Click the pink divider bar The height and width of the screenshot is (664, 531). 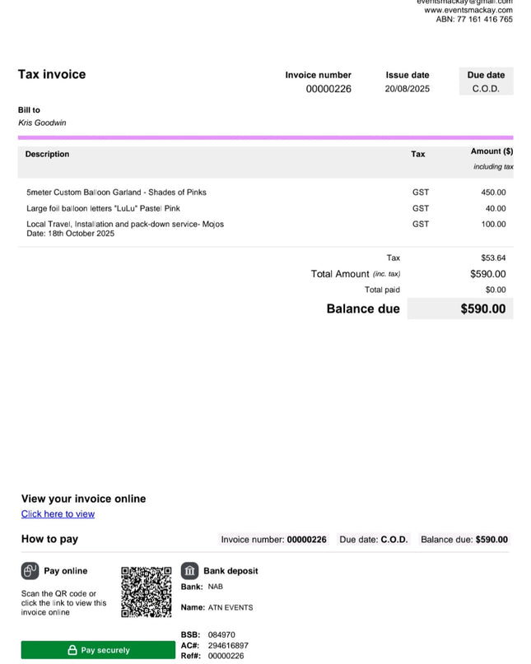pyautogui.click(x=266, y=137)
